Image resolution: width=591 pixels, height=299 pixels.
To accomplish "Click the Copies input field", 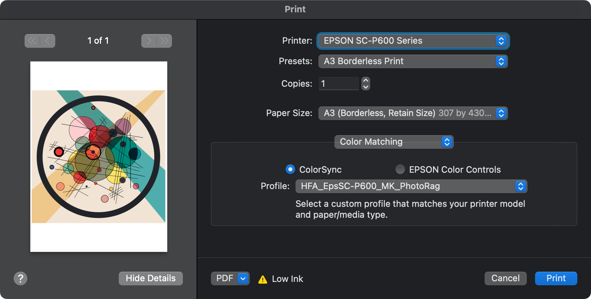I will pos(338,84).
